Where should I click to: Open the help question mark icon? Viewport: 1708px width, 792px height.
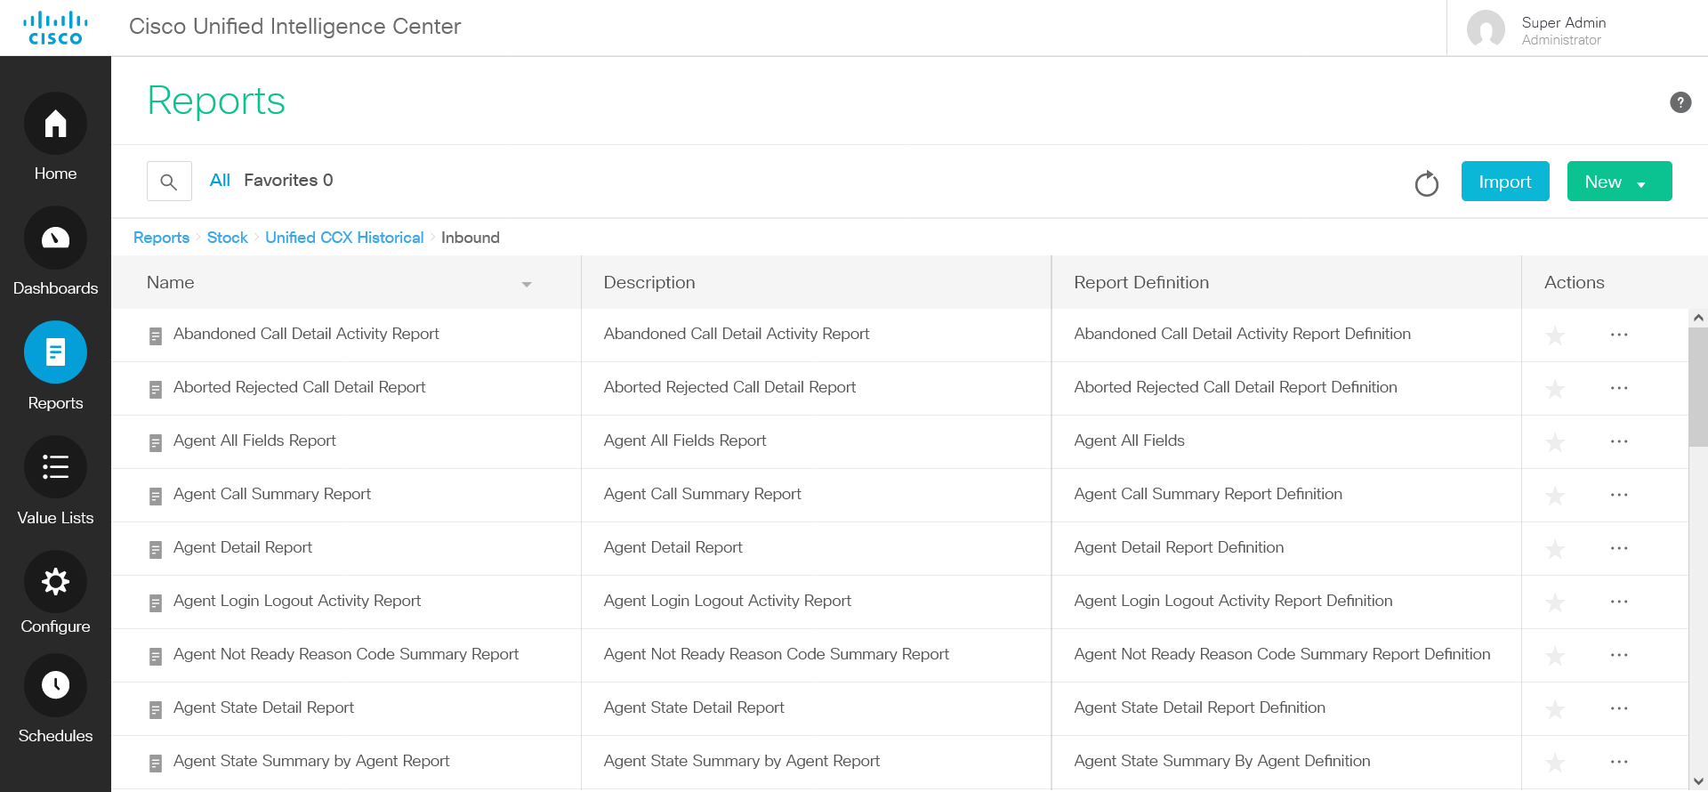(1680, 102)
